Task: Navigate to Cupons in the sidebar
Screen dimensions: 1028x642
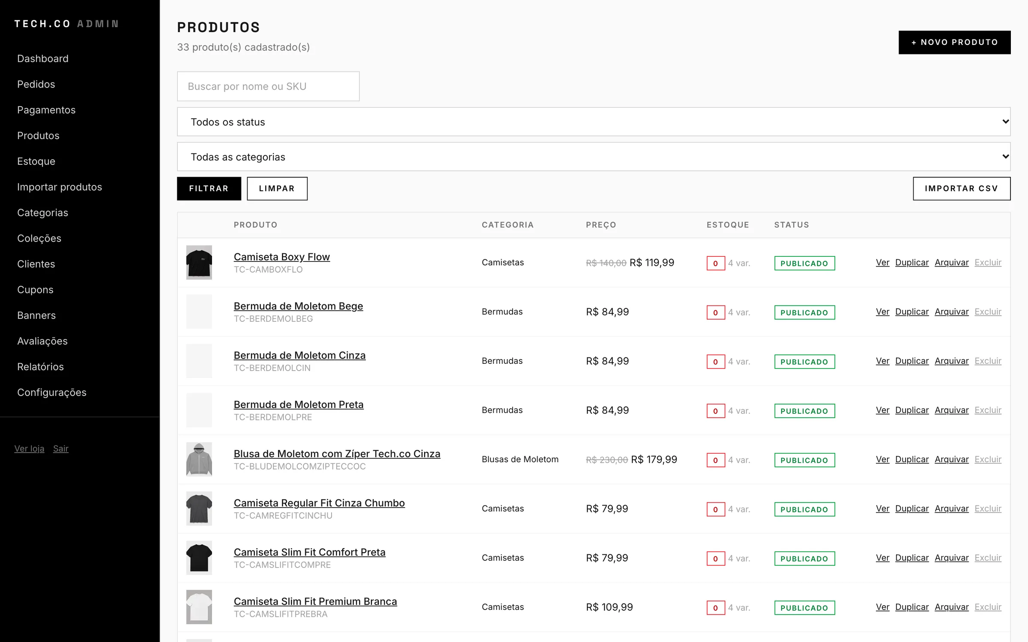Action: click(35, 290)
